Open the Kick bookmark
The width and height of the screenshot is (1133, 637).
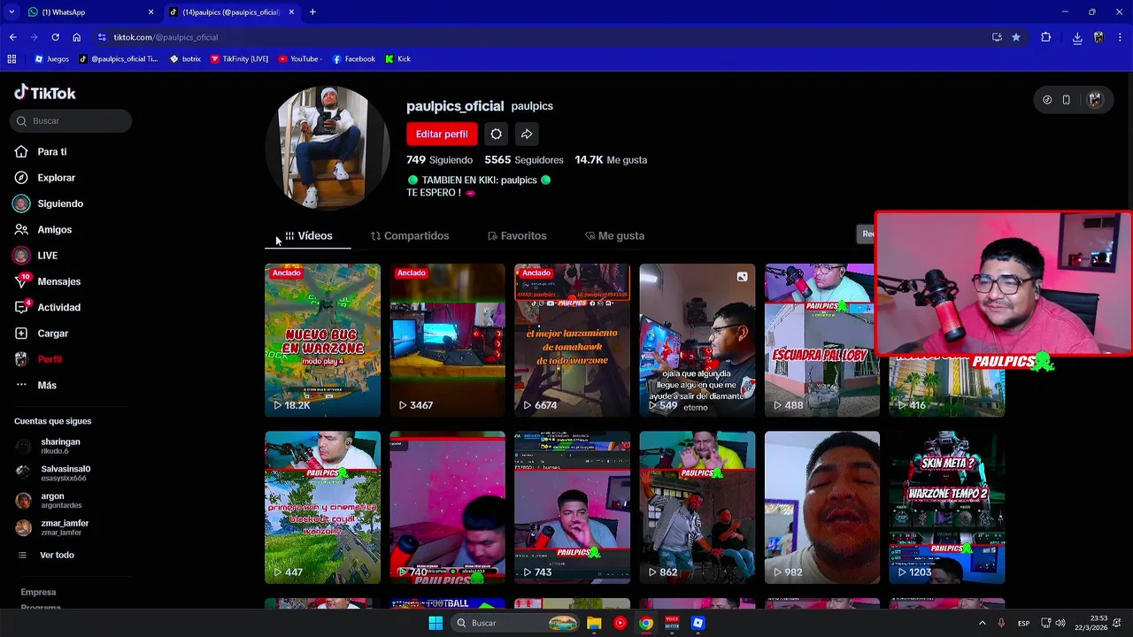[x=397, y=59]
